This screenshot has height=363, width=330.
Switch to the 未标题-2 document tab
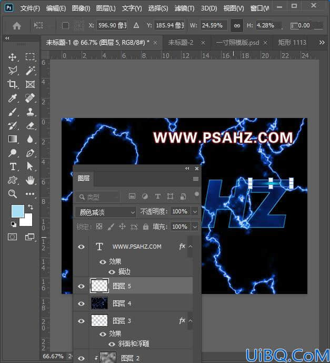[181, 43]
